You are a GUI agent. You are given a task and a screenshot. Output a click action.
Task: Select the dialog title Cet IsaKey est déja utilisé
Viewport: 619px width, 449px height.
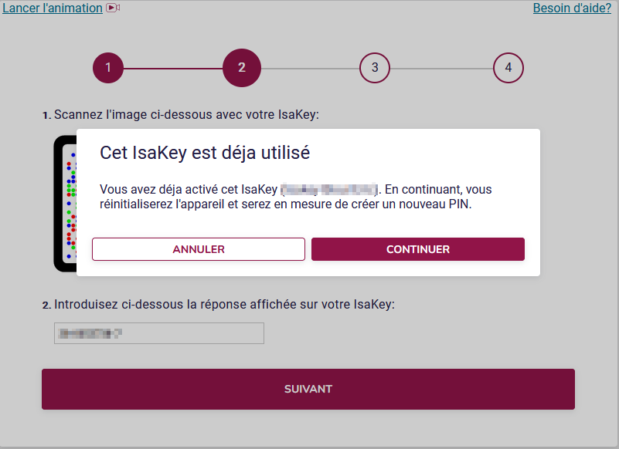[205, 153]
